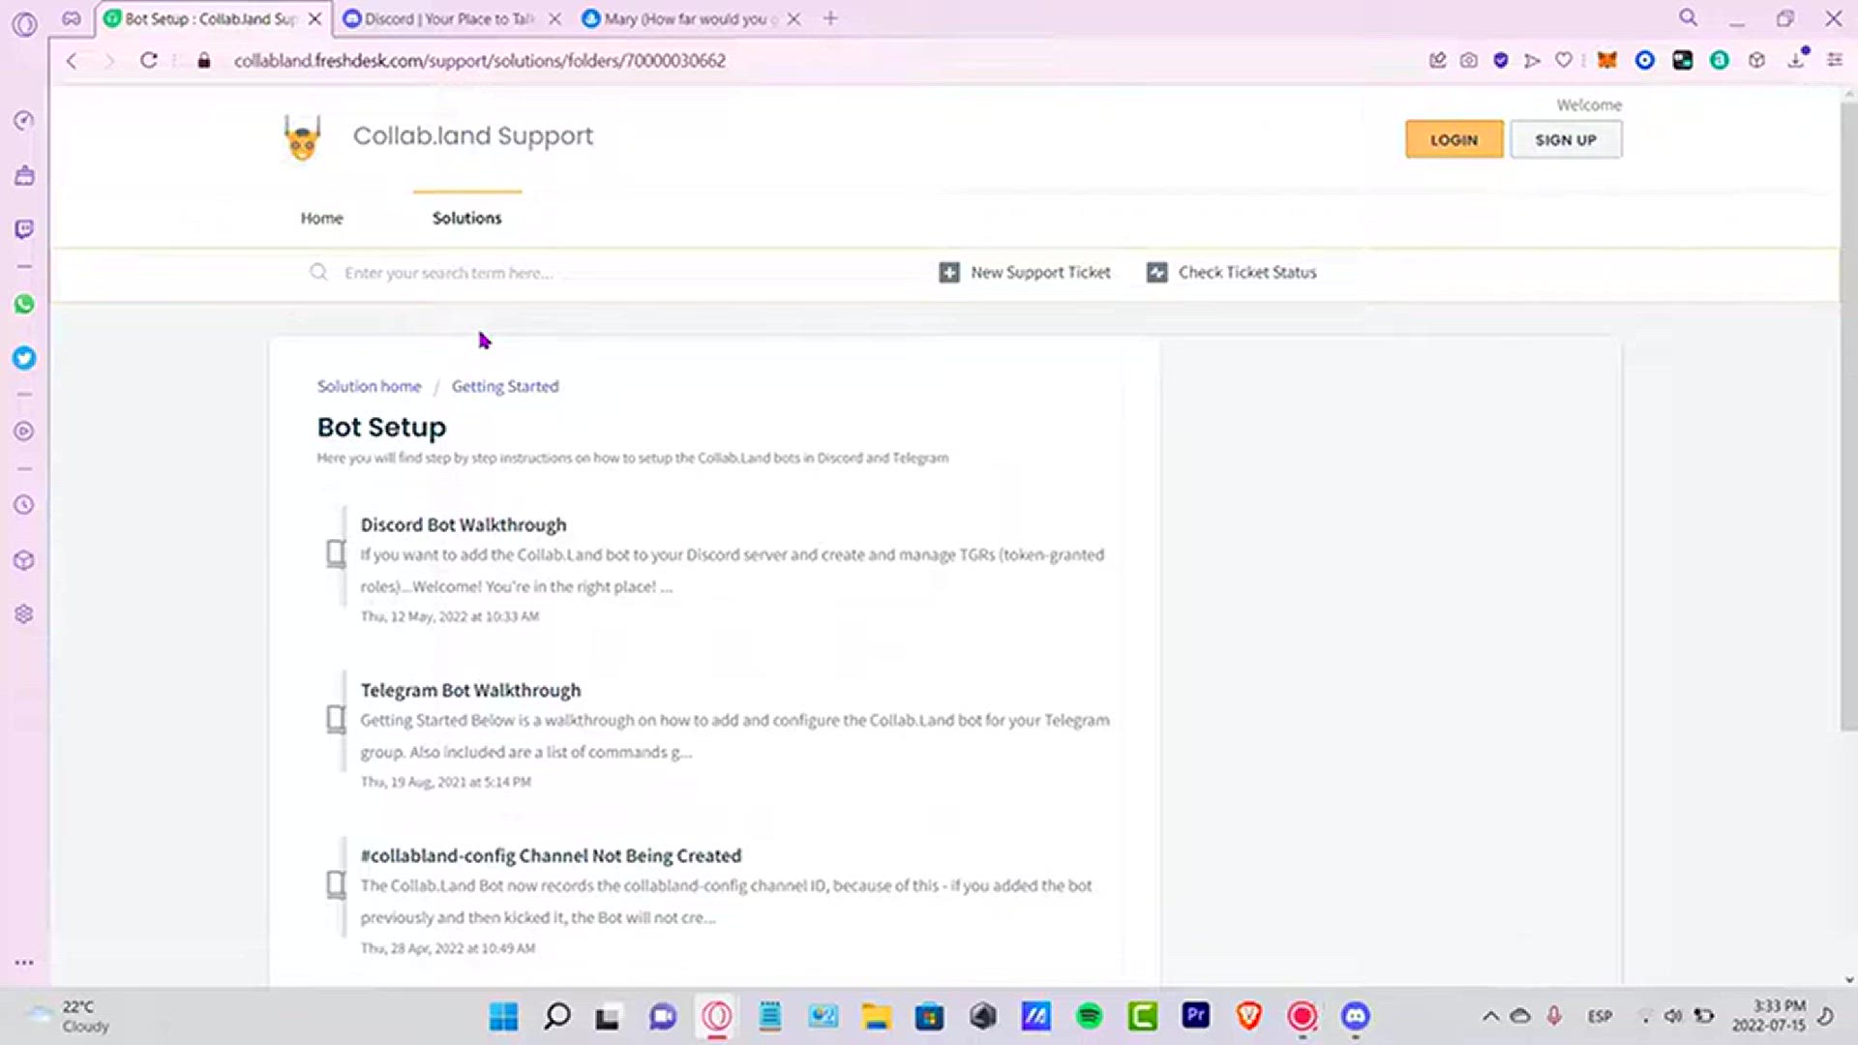Open the Opera menu logo
The height and width of the screenshot is (1045, 1858).
pos(25,24)
